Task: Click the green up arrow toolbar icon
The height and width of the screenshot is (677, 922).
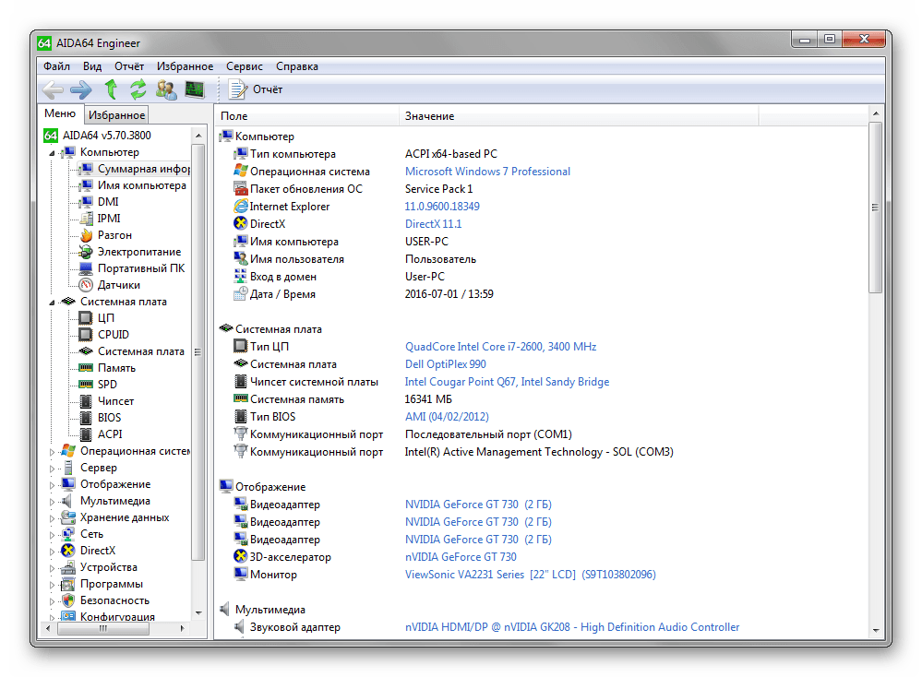Action: click(111, 89)
